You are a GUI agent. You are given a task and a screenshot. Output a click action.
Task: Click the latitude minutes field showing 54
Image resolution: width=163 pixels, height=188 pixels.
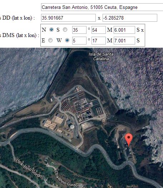tap(99, 30)
